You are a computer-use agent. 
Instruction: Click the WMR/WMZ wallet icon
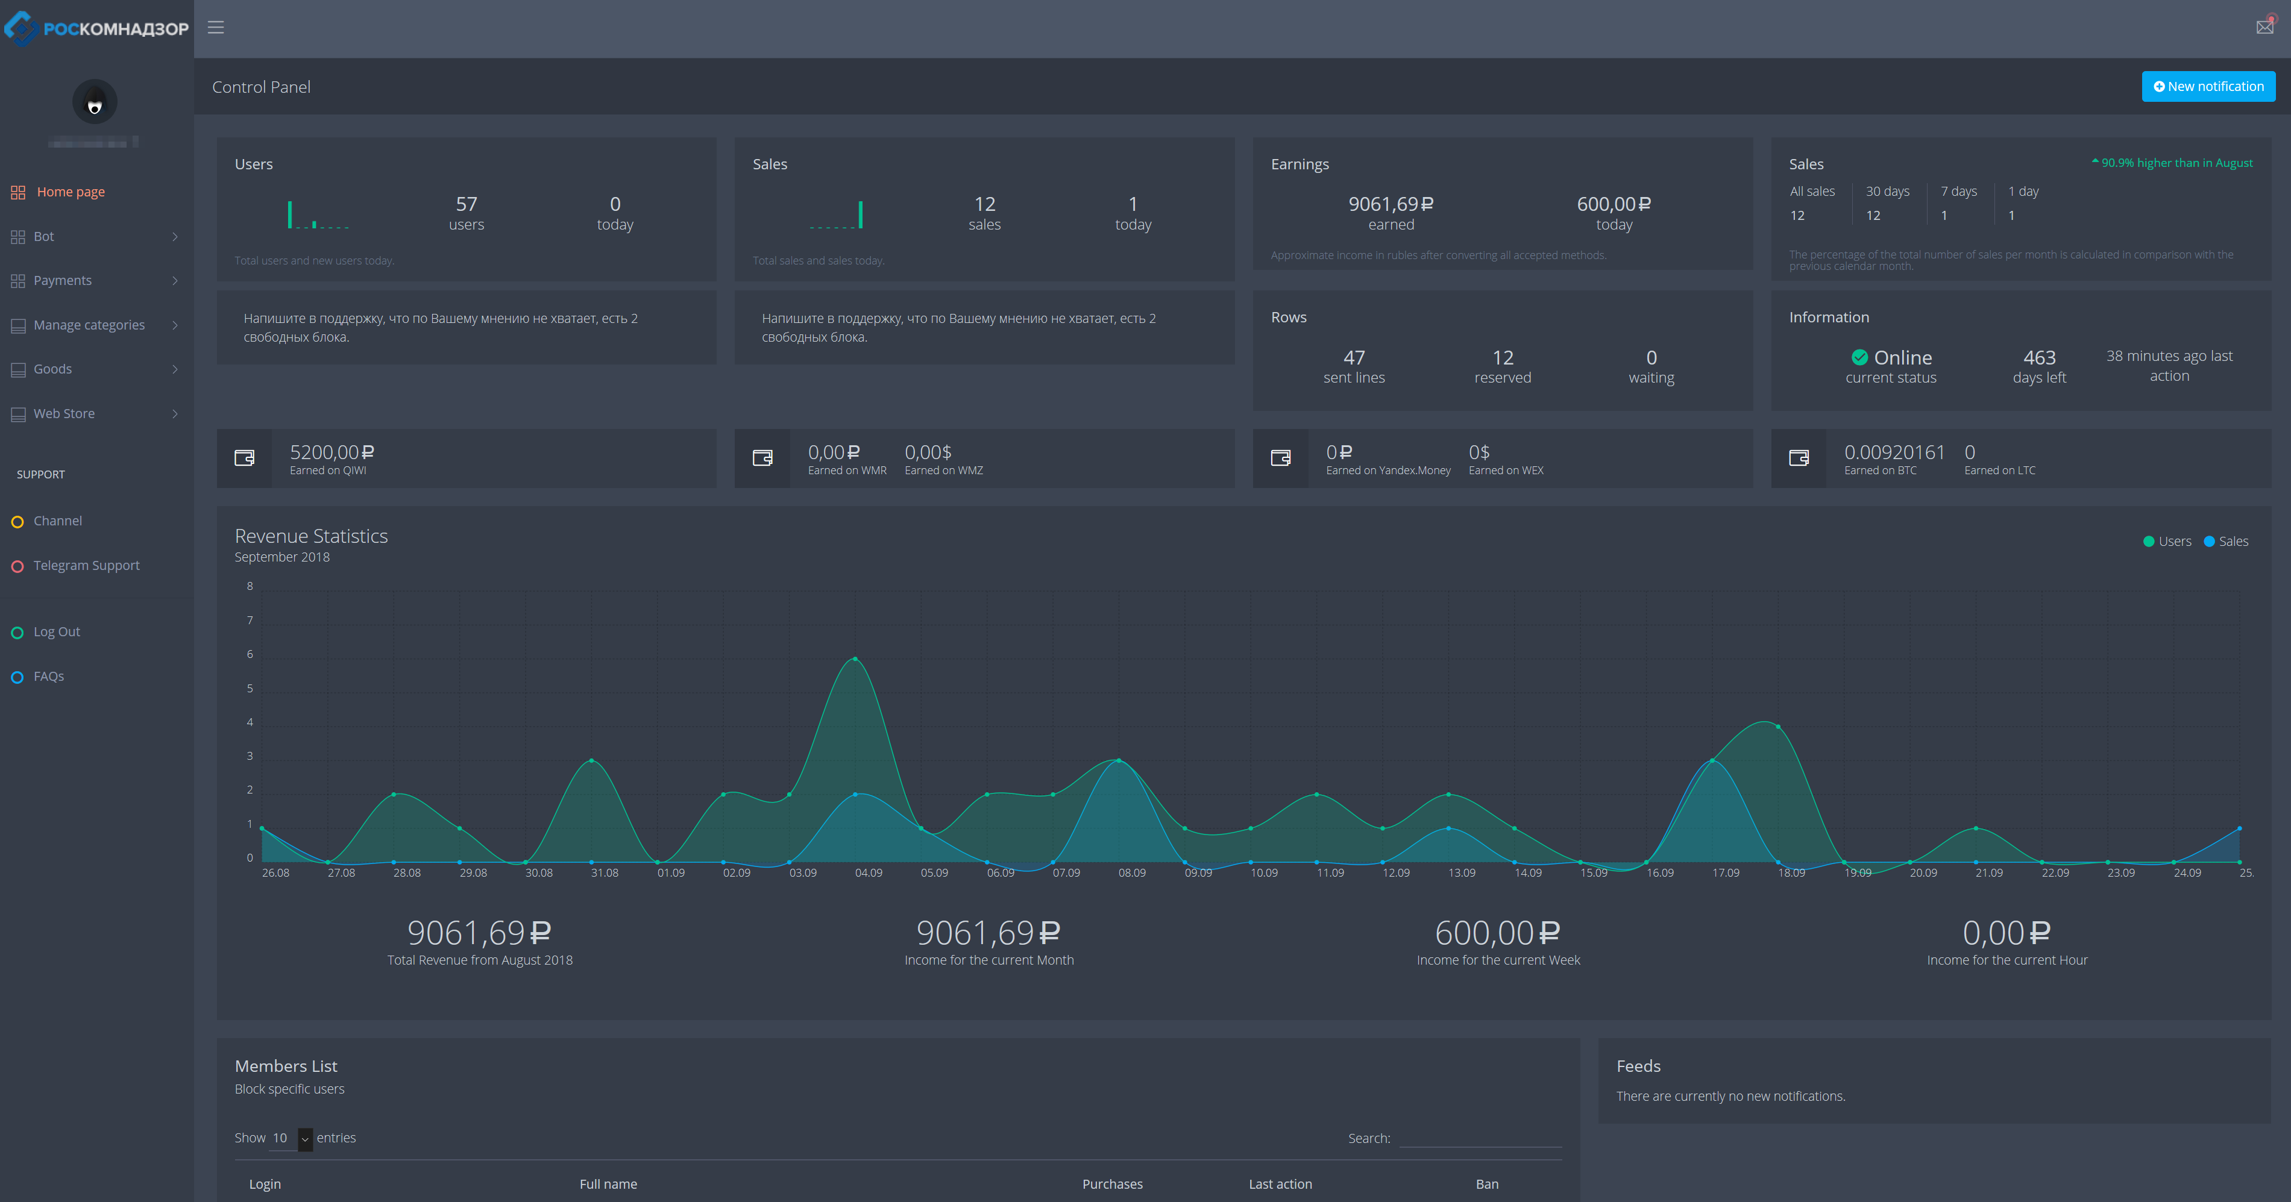coord(762,458)
